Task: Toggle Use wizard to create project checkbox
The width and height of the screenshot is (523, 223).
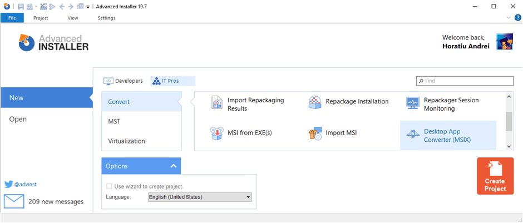Action: [108, 186]
